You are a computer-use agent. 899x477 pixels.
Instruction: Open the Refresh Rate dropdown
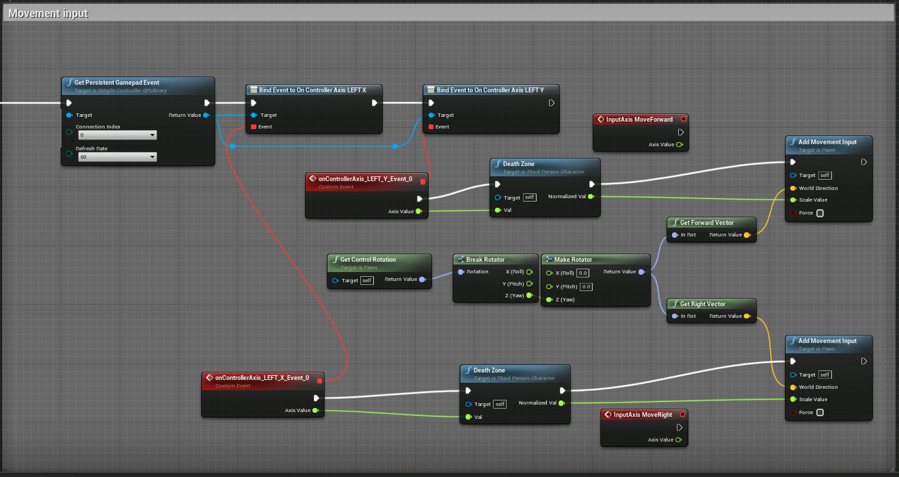click(x=118, y=156)
